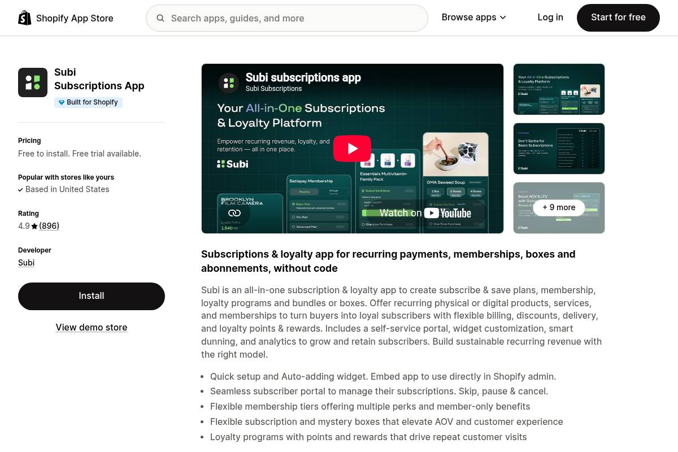This screenshot has width=678, height=452.
Task: Click the Start for free button
Action: click(618, 18)
